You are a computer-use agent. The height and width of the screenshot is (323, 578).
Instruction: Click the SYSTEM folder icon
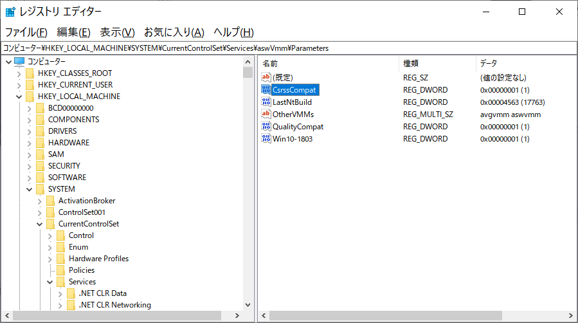(40, 189)
